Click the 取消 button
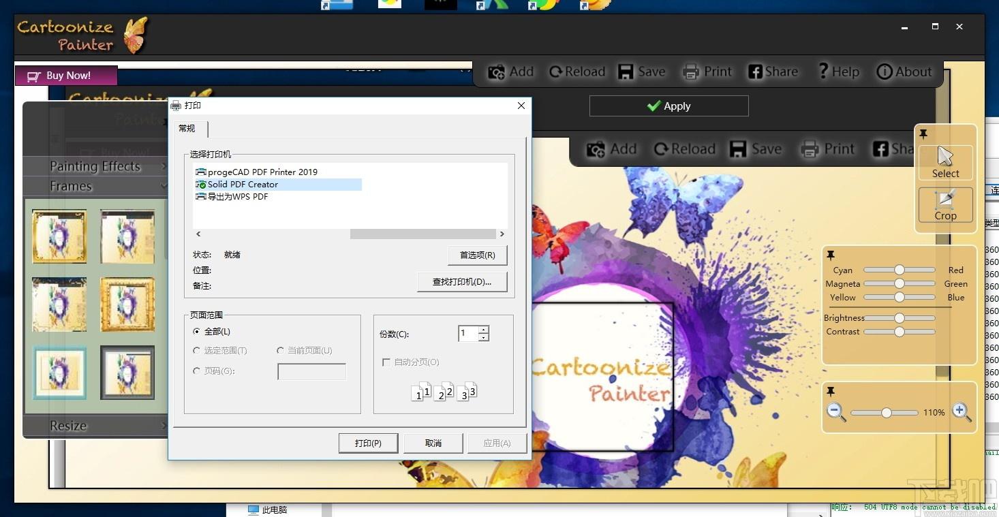Viewport: 999px width, 517px height. click(x=433, y=443)
